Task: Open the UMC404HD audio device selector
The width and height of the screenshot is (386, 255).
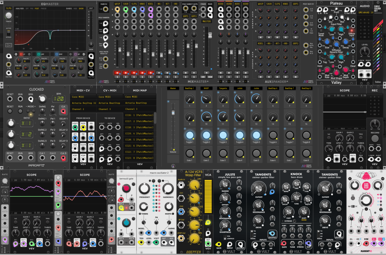Action: pyautogui.click(x=365, y=12)
